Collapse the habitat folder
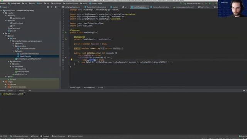The image size is (247, 139). click(3, 13)
